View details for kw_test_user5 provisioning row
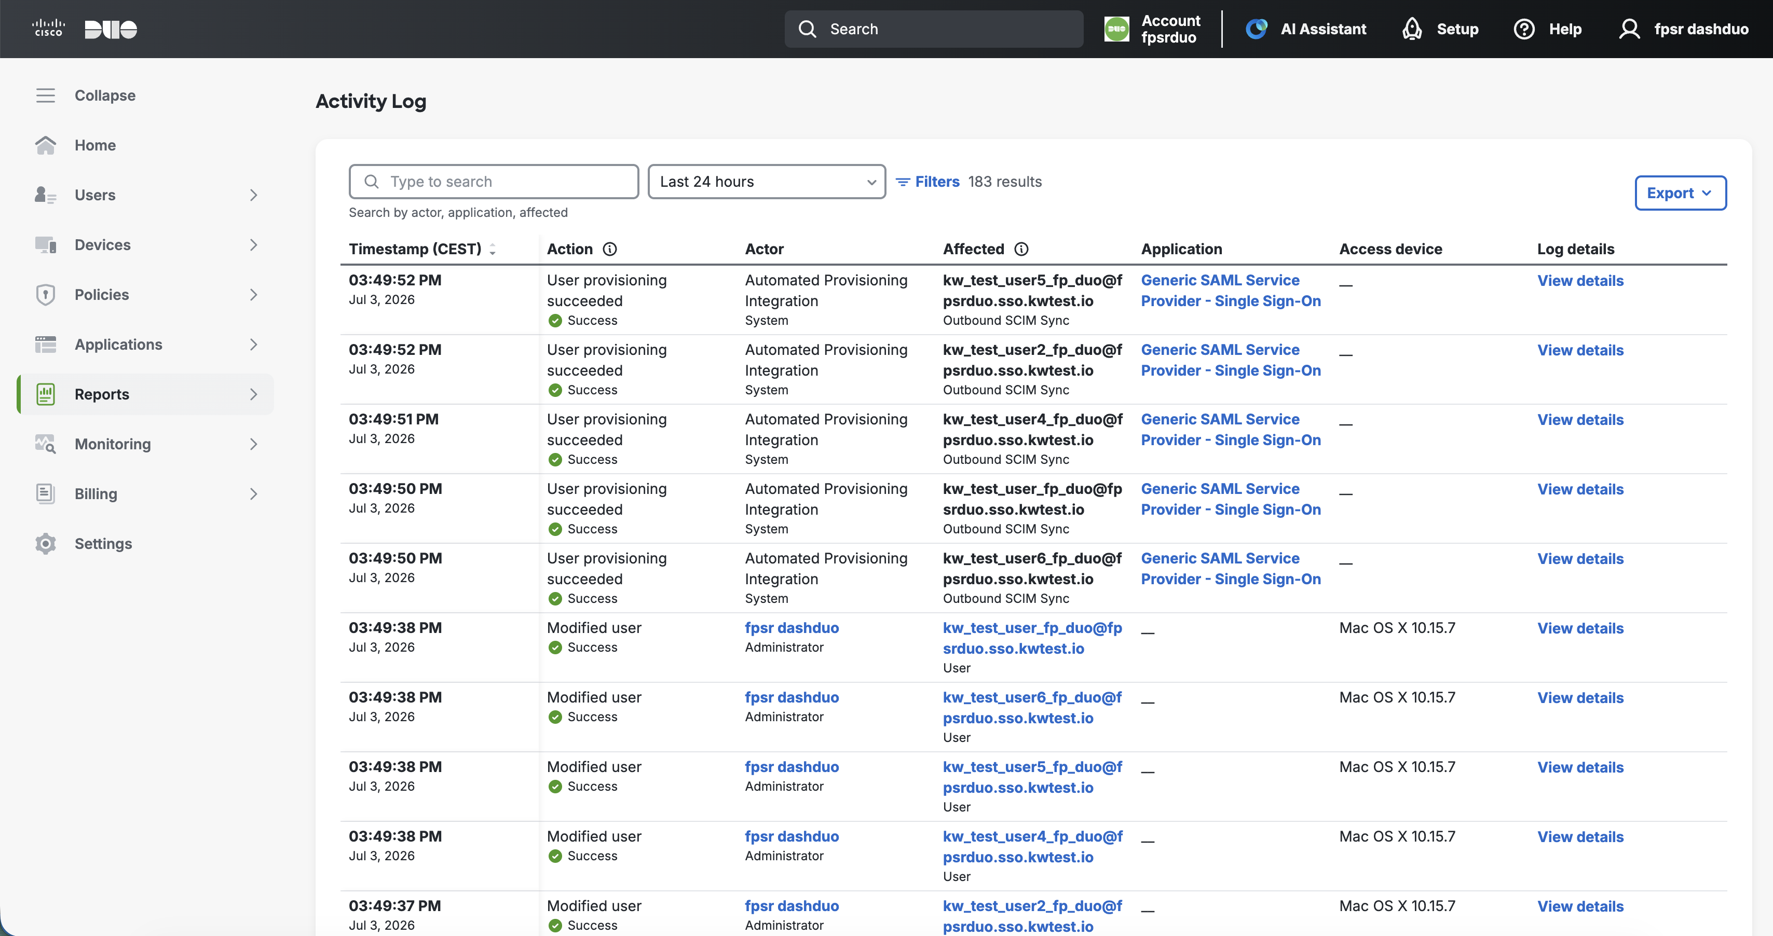 pyautogui.click(x=1580, y=281)
